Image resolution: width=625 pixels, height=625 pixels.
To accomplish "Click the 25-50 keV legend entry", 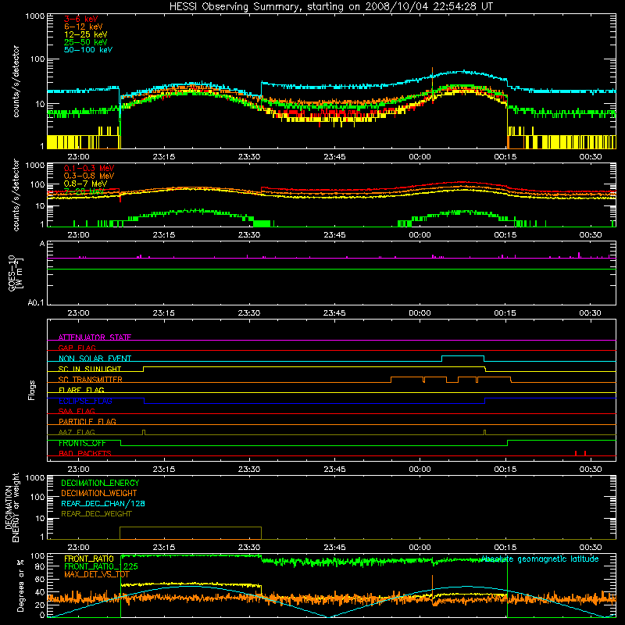I will tap(86, 42).
